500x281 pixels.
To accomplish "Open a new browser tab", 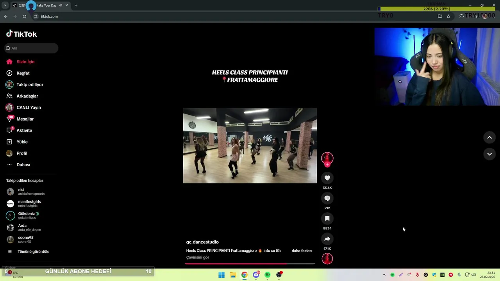I will click(76, 5).
